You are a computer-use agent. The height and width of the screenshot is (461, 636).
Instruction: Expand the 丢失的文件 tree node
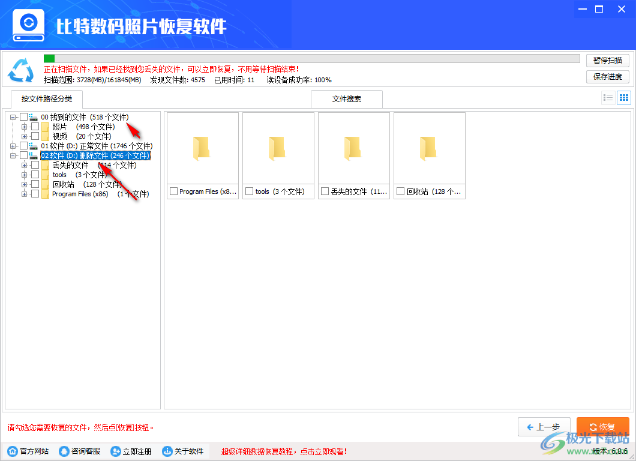(x=25, y=164)
